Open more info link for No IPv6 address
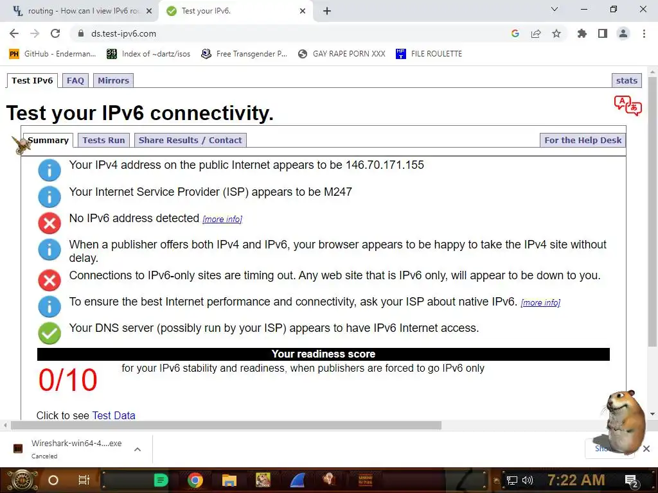This screenshot has height=493, width=658. pos(222,219)
